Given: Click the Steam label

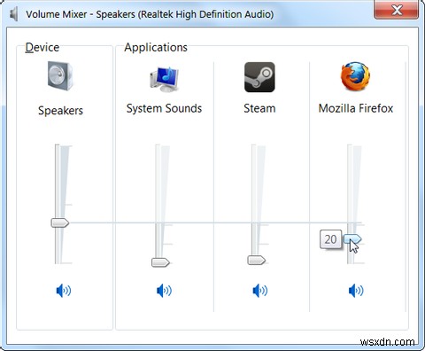Looking at the screenshot, I should (259, 108).
